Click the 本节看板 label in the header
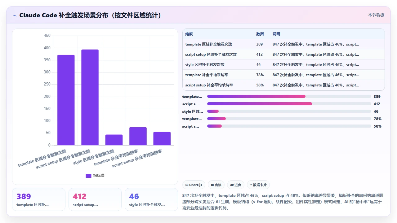Viewport: 397px width, 223px height. [376, 15]
